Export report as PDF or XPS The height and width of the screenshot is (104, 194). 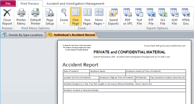[x=128, y=17]
